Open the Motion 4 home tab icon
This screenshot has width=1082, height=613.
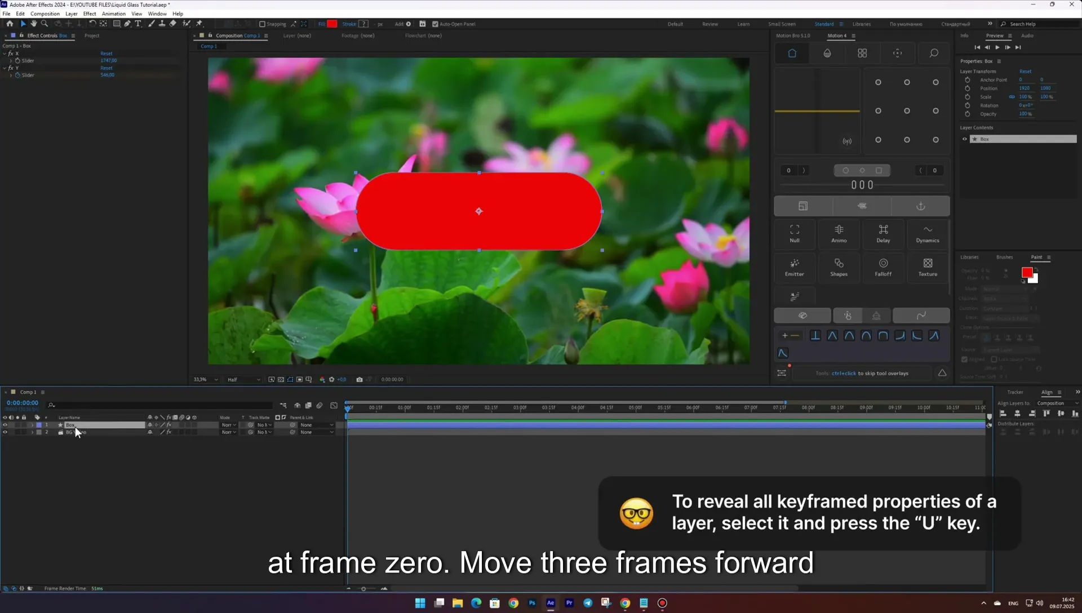click(x=792, y=53)
